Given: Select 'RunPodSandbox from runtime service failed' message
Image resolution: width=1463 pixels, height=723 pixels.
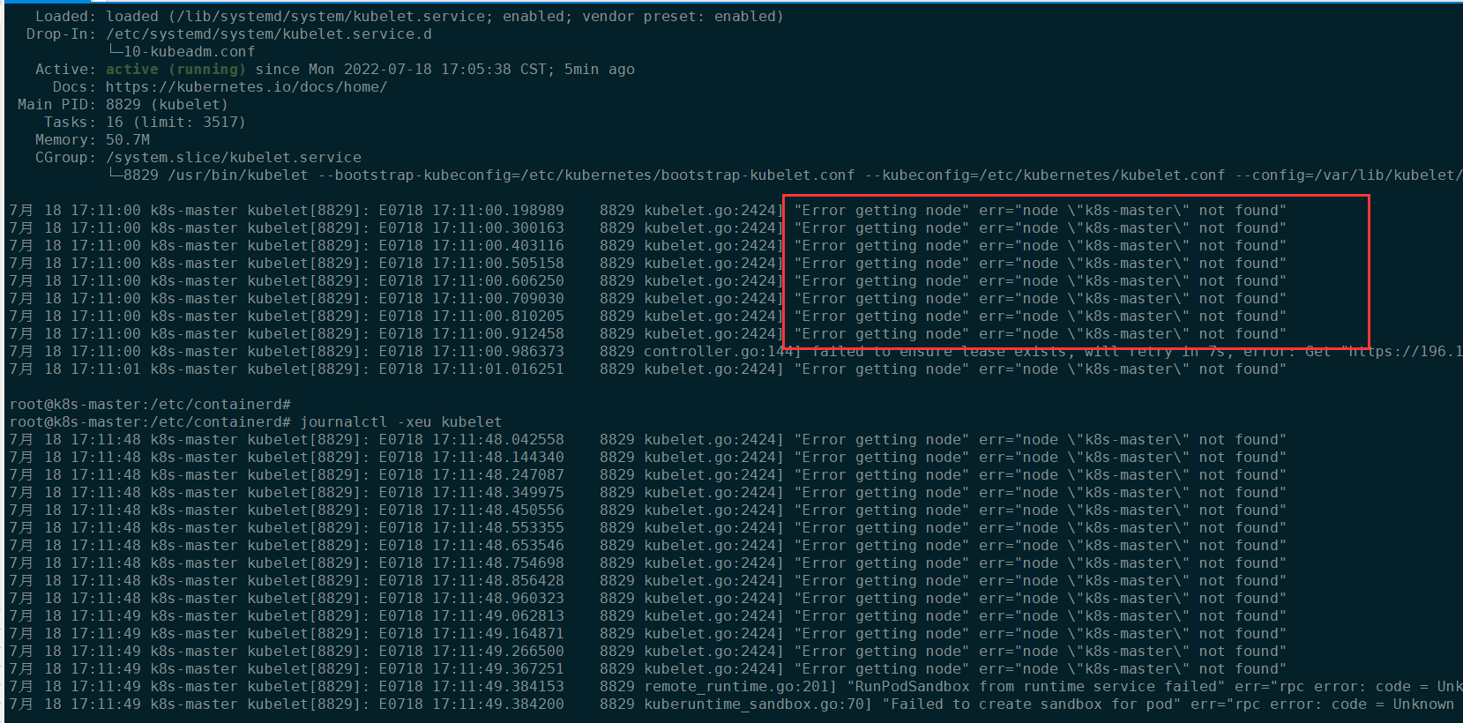Looking at the screenshot, I should click(1036, 686).
